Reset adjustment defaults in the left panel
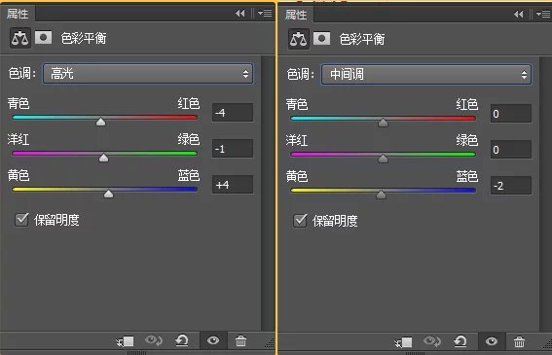Screen dimensions: 552x355 [182, 340]
